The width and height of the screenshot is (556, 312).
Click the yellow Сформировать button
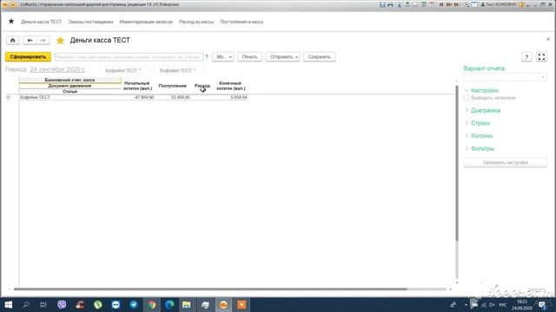(x=28, y=56)
